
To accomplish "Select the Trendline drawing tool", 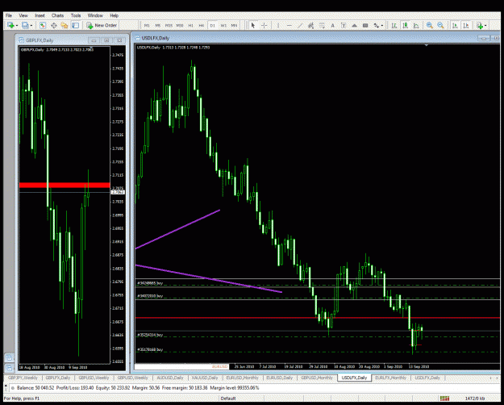I will click(300, 25).
